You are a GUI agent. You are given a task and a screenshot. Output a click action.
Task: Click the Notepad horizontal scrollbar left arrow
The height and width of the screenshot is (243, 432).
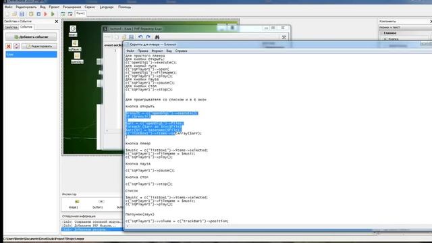tap(127, 226)
